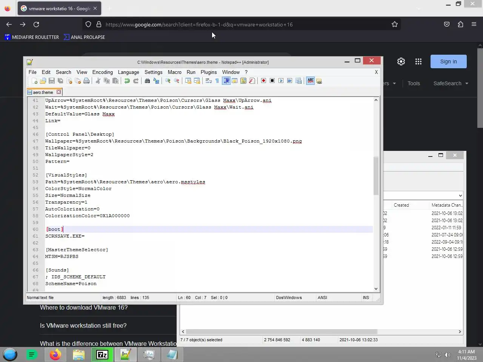Image resolution: width=483 pixels, height=362 pixels.
Task: Open Find with binoculars icon
Action: tap(147, 81)
